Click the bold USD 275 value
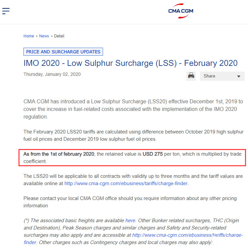248x251 pixels. point(153,154)
